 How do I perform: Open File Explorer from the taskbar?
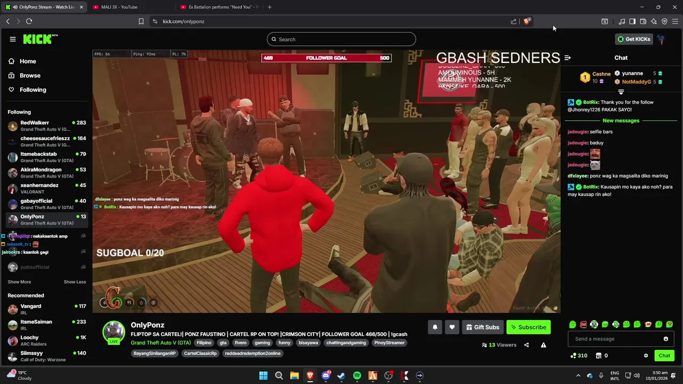point(294,375)
